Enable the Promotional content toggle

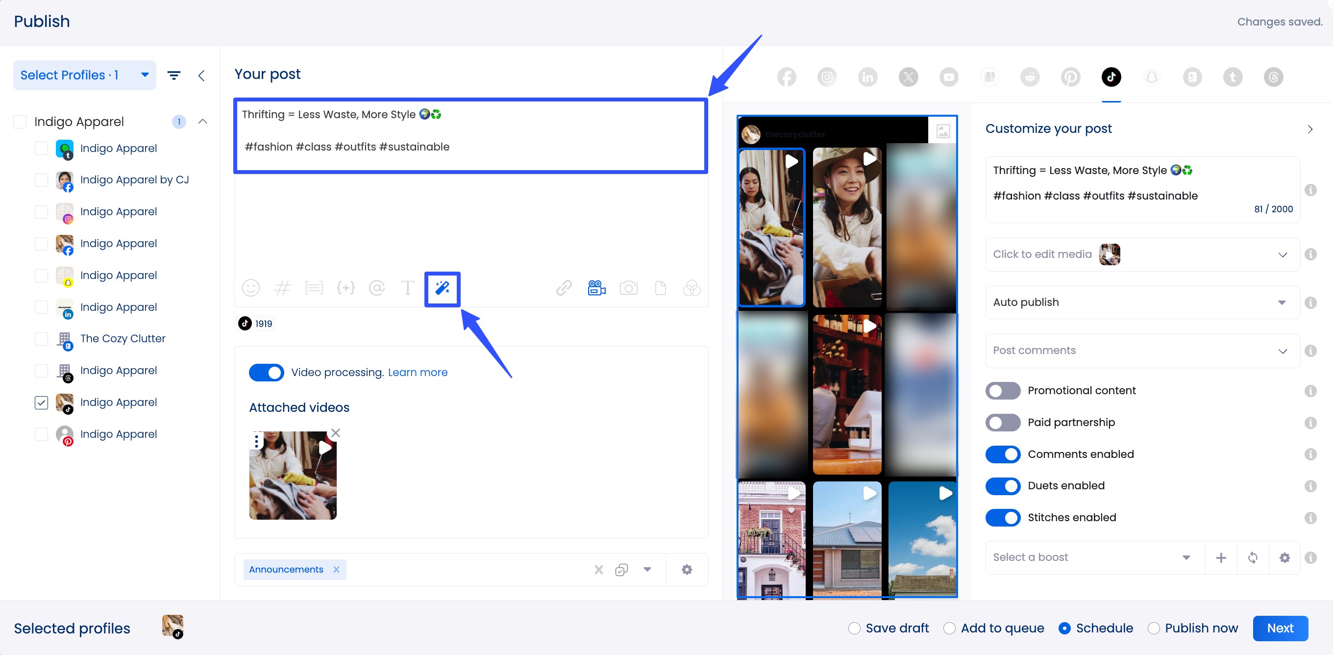click(x=1002, y=391)
